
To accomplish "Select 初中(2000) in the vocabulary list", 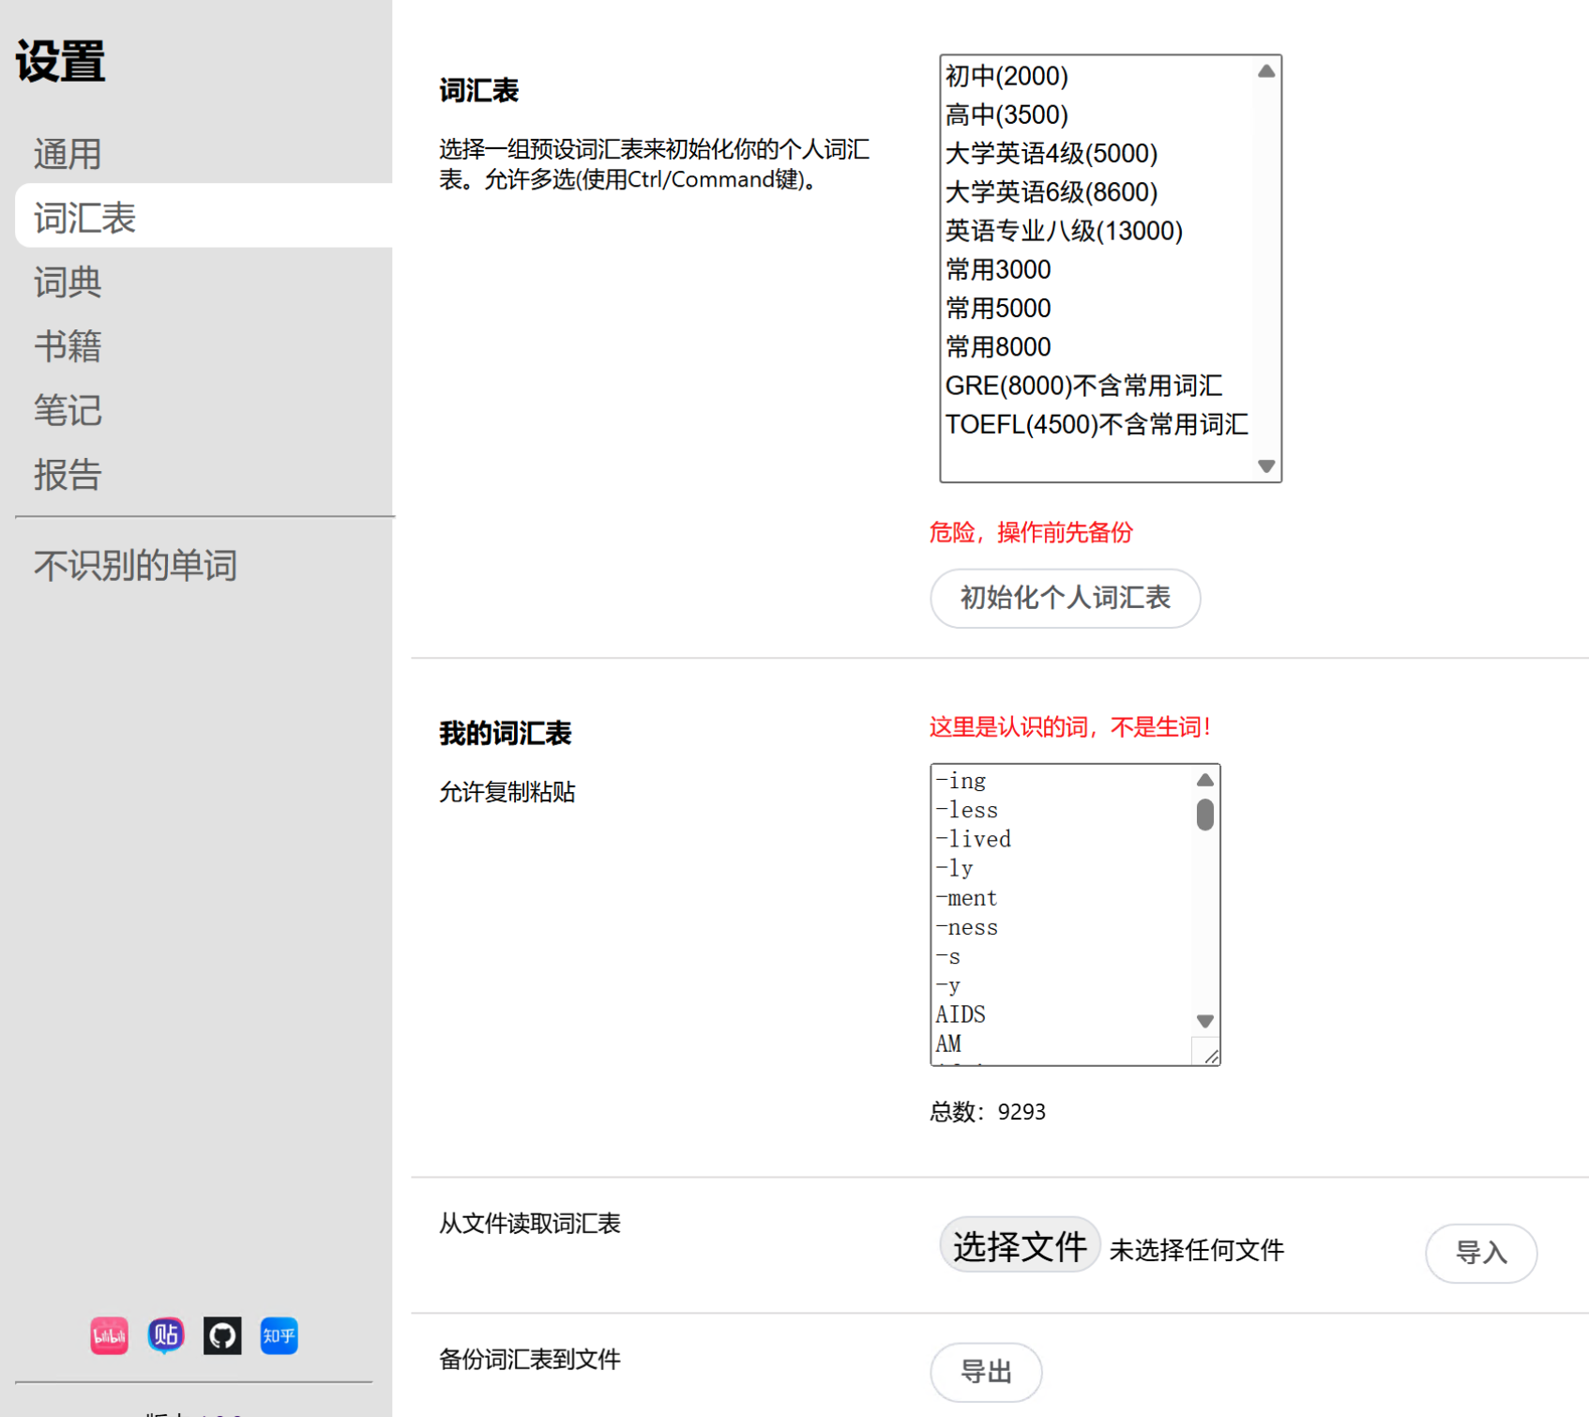I will click(1006, 76).
